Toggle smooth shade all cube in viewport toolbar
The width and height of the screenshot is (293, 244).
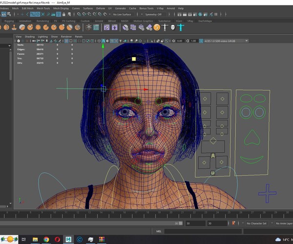(104, 41)
